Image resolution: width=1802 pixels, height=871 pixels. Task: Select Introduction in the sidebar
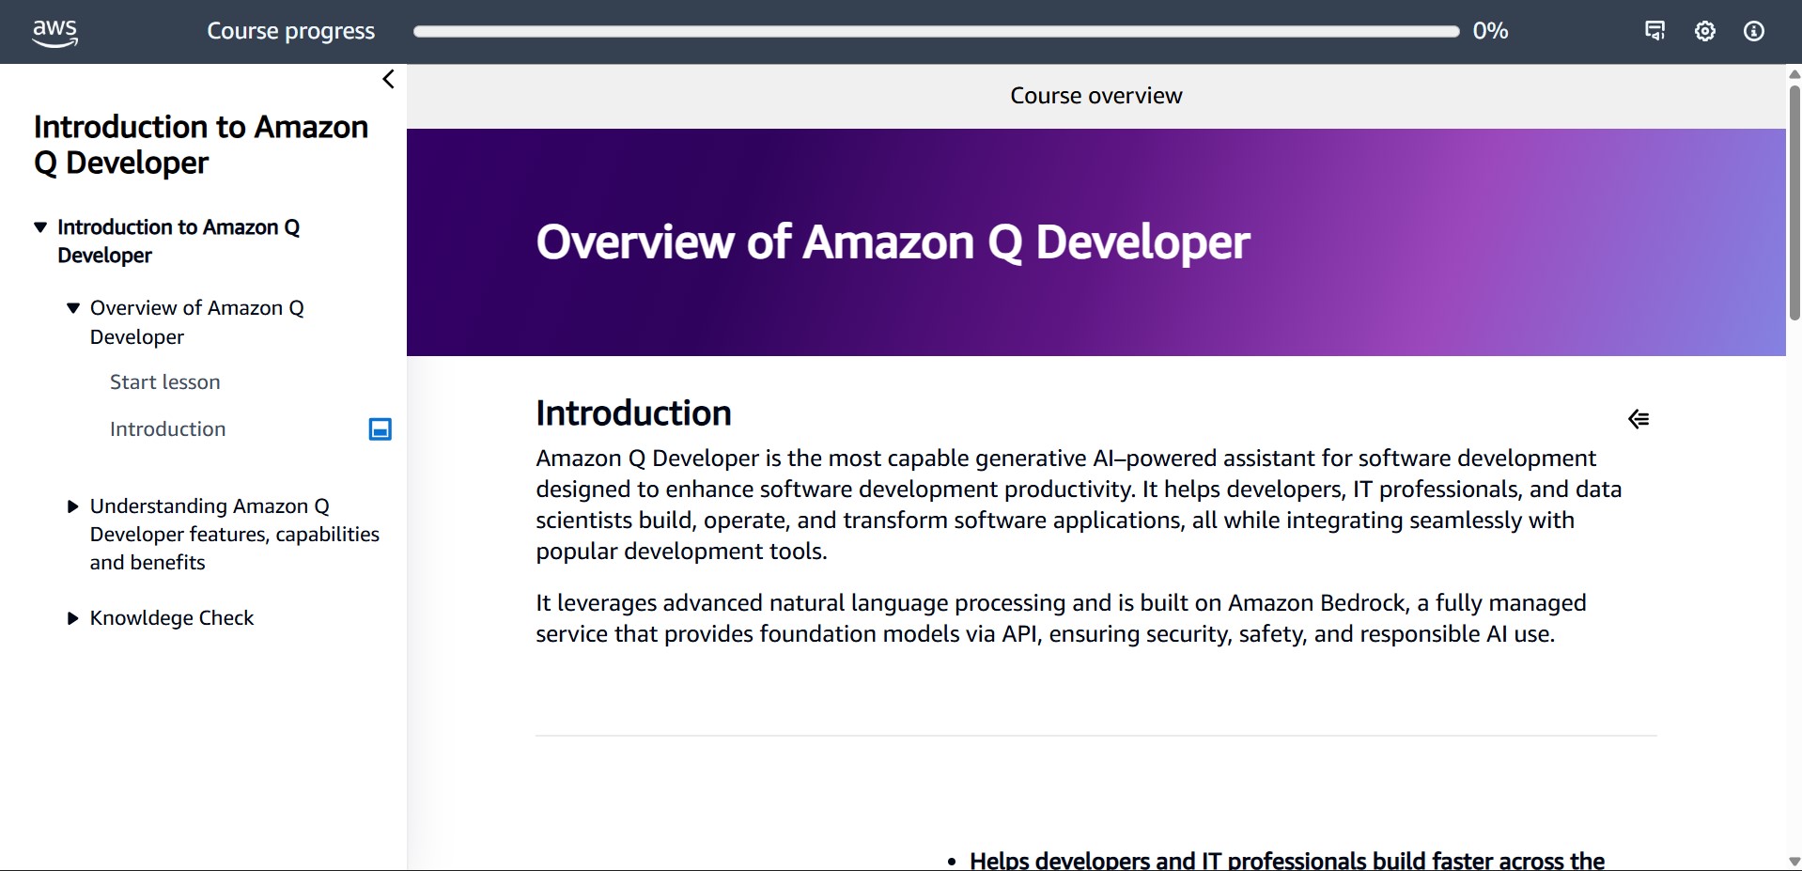tap(167, 428)
